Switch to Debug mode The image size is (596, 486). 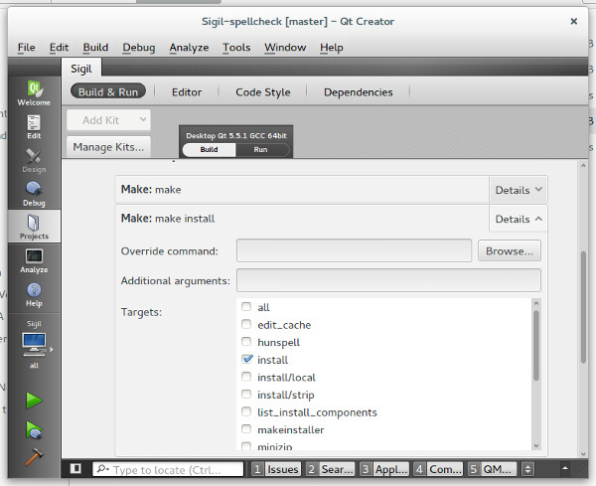pos(34,194)
